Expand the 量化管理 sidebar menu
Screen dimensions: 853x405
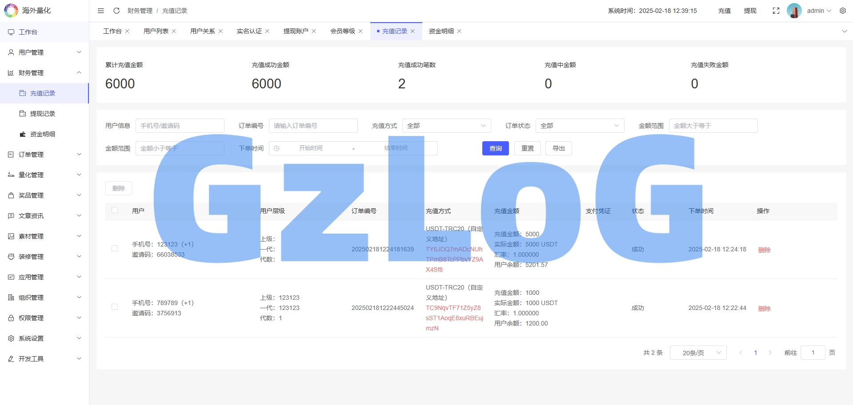[x=44, y=175]
